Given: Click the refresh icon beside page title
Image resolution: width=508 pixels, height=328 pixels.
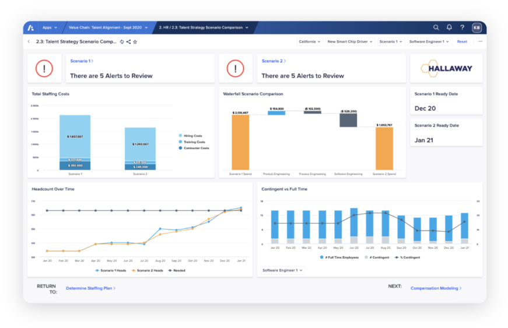Looking at the screenshot, I should point(122,42).
